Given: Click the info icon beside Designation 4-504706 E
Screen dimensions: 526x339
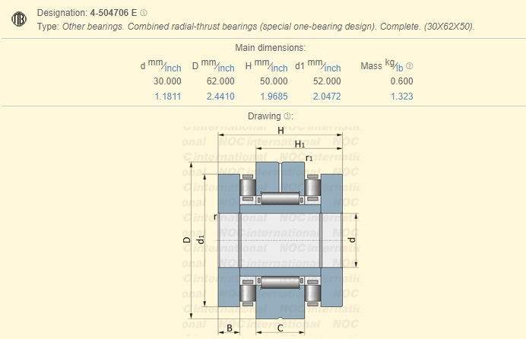Looking at the screenshot, I should [x=144, y=13].
